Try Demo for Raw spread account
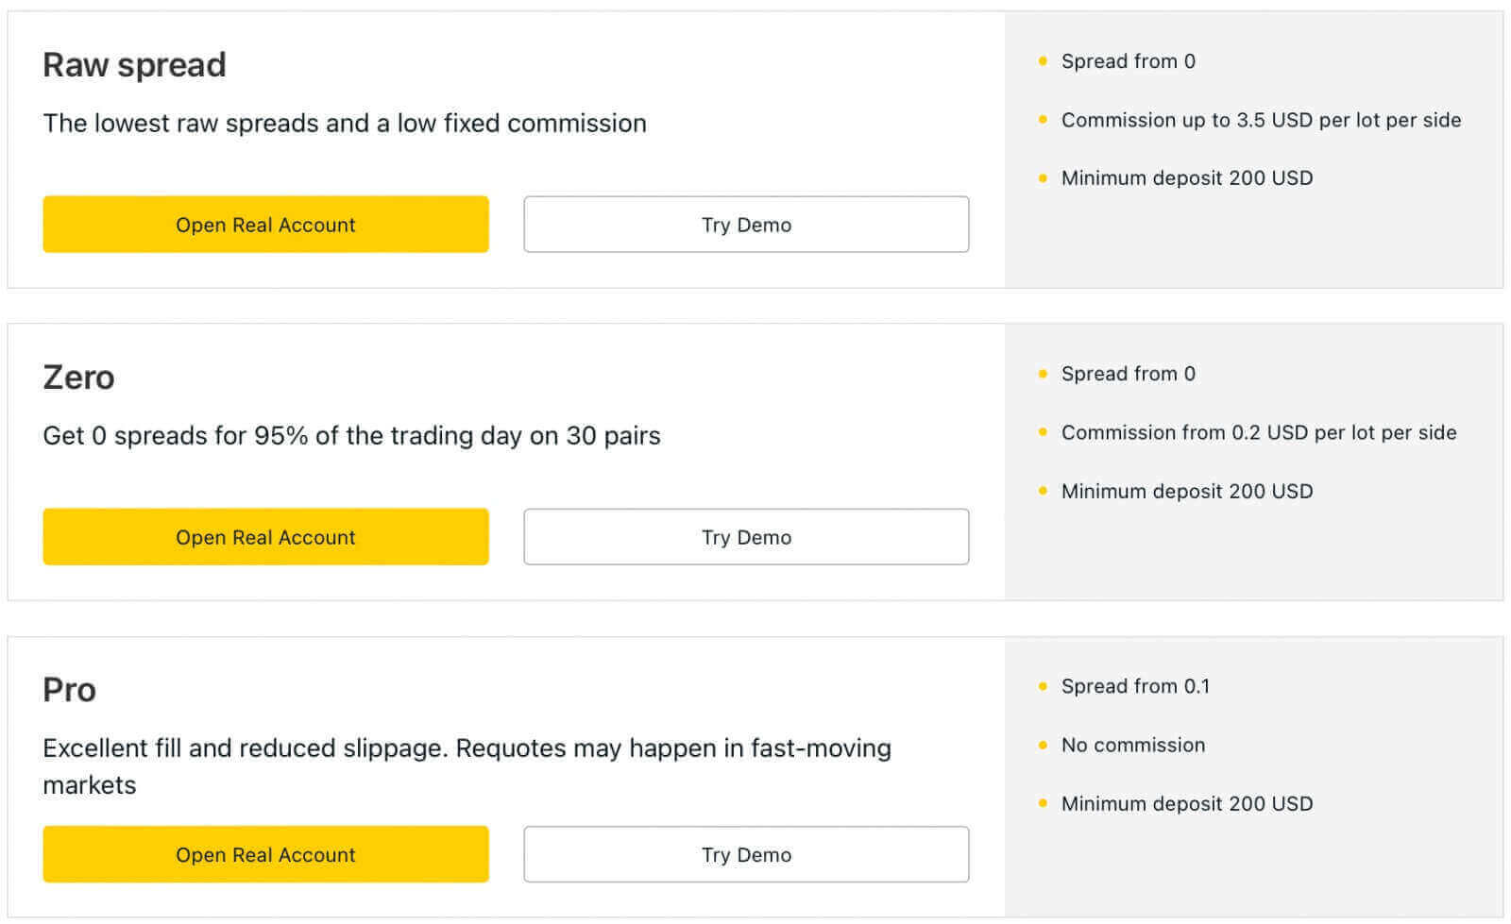1511x924 pixels. 746,225
